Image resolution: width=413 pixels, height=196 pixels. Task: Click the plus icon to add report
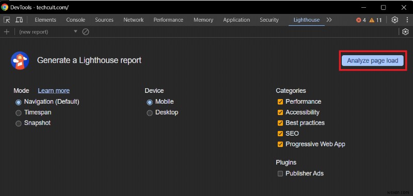coord(7,32)
